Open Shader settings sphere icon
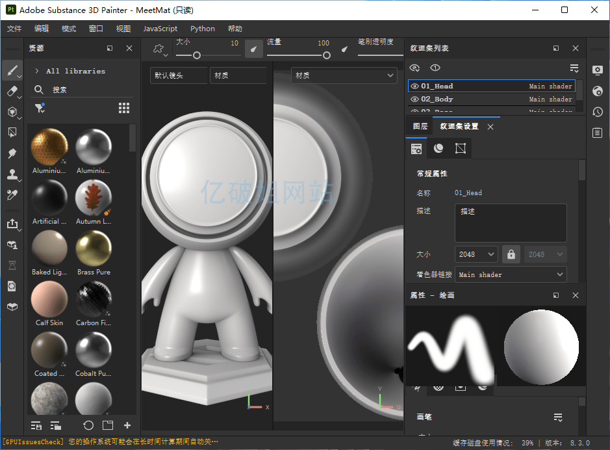 point(598,91)
